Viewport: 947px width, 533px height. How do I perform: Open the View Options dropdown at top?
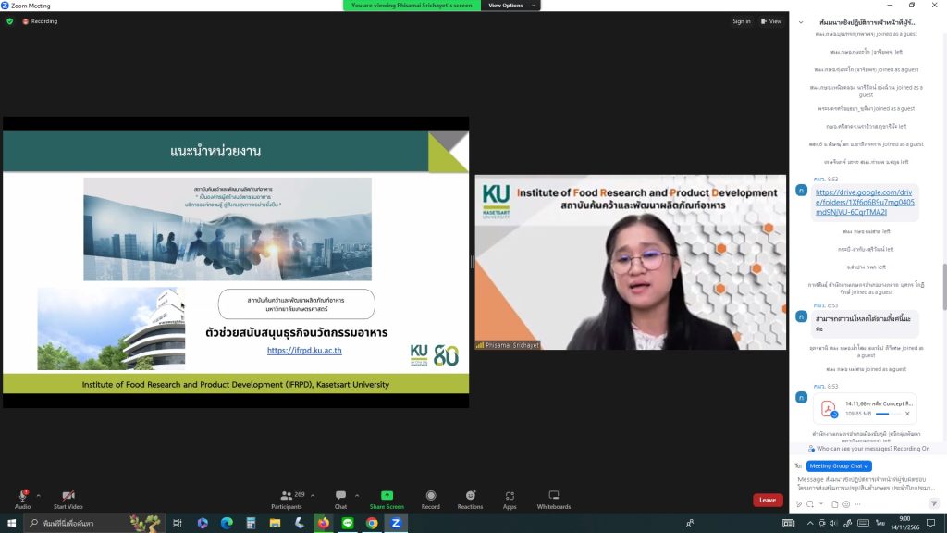pos(510,6)
